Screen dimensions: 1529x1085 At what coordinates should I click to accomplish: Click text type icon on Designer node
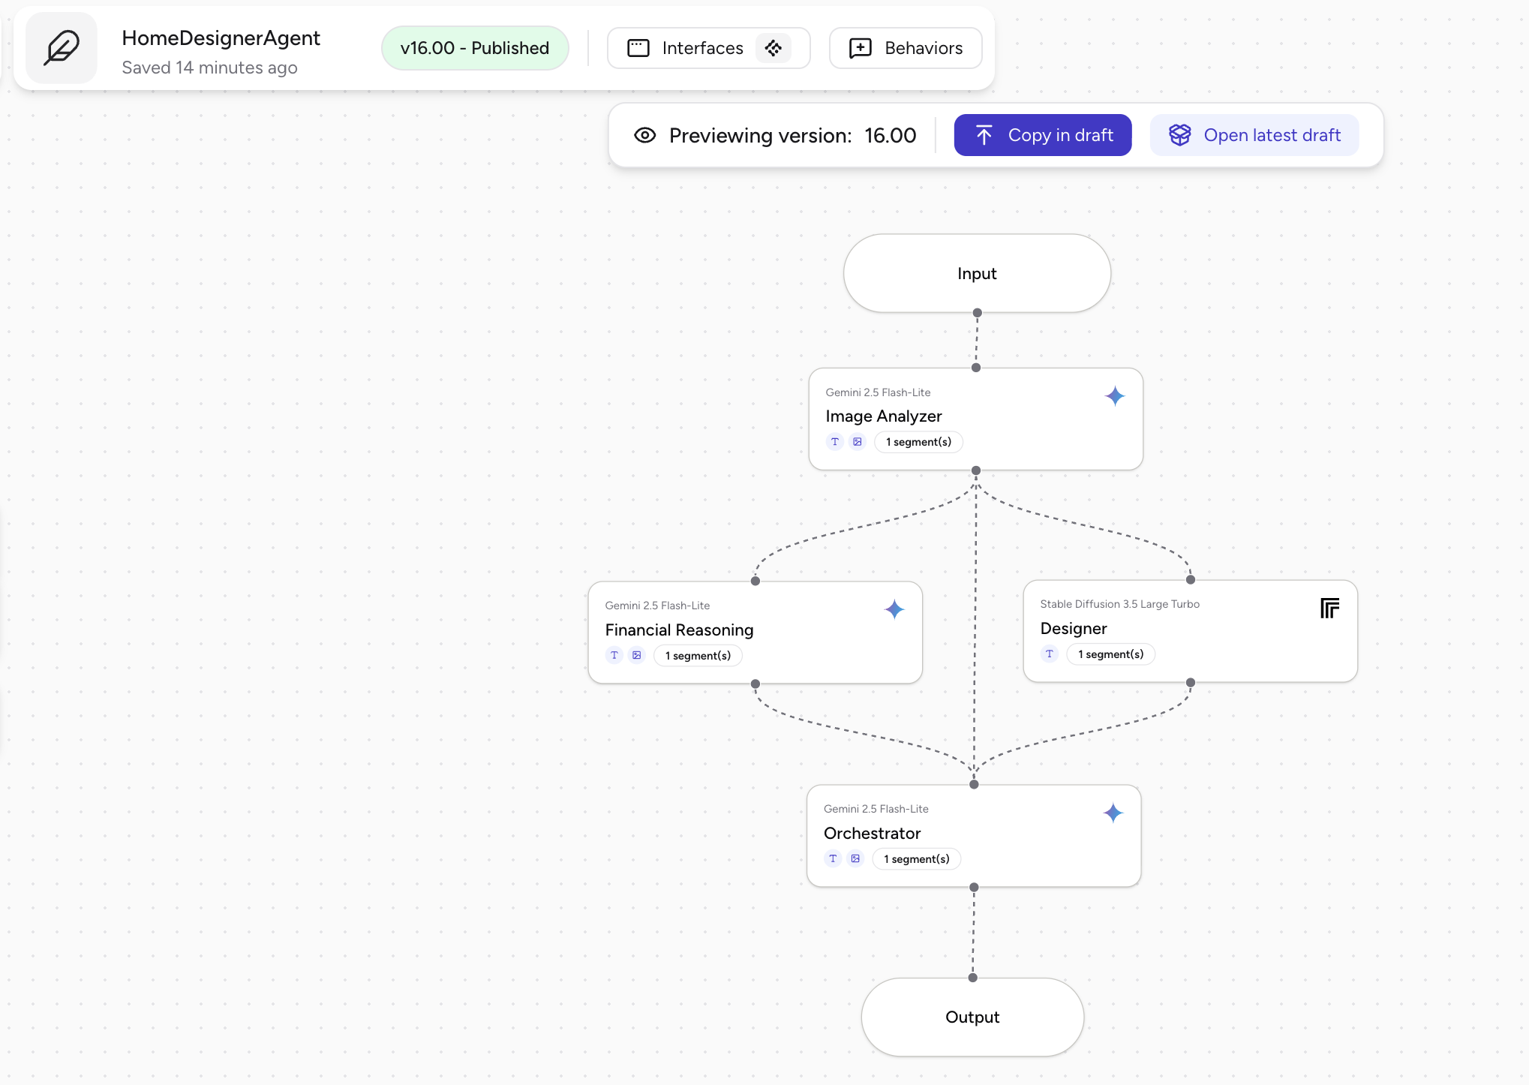(x=1050, y=654)
